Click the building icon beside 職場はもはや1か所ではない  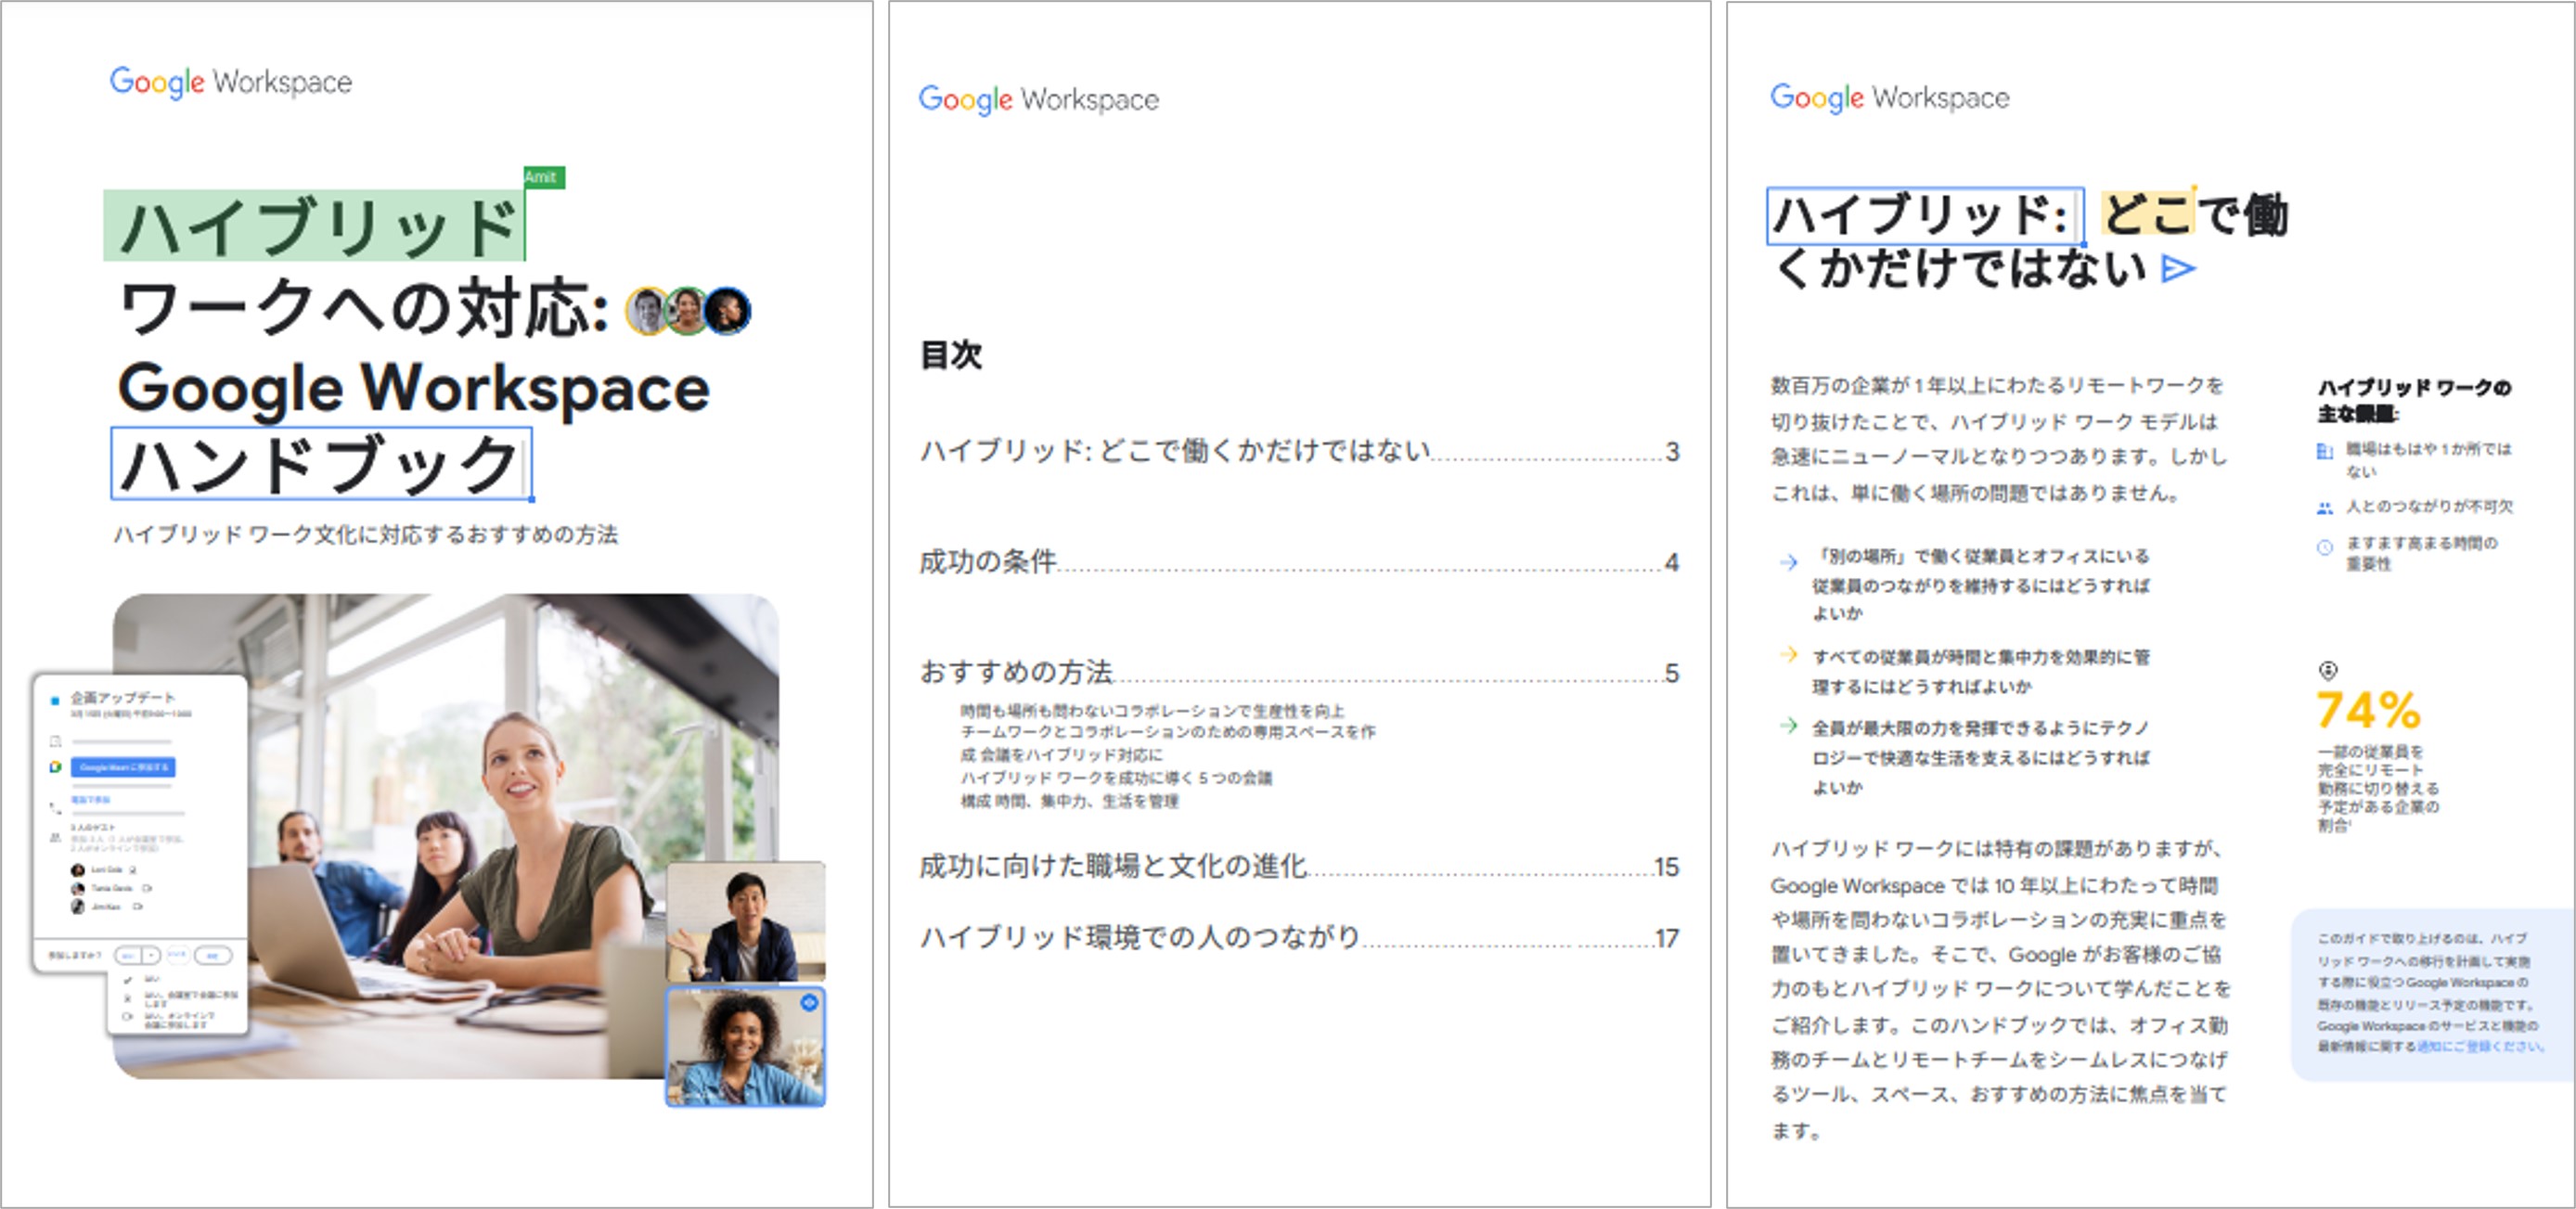click(x=2325, y=451)
